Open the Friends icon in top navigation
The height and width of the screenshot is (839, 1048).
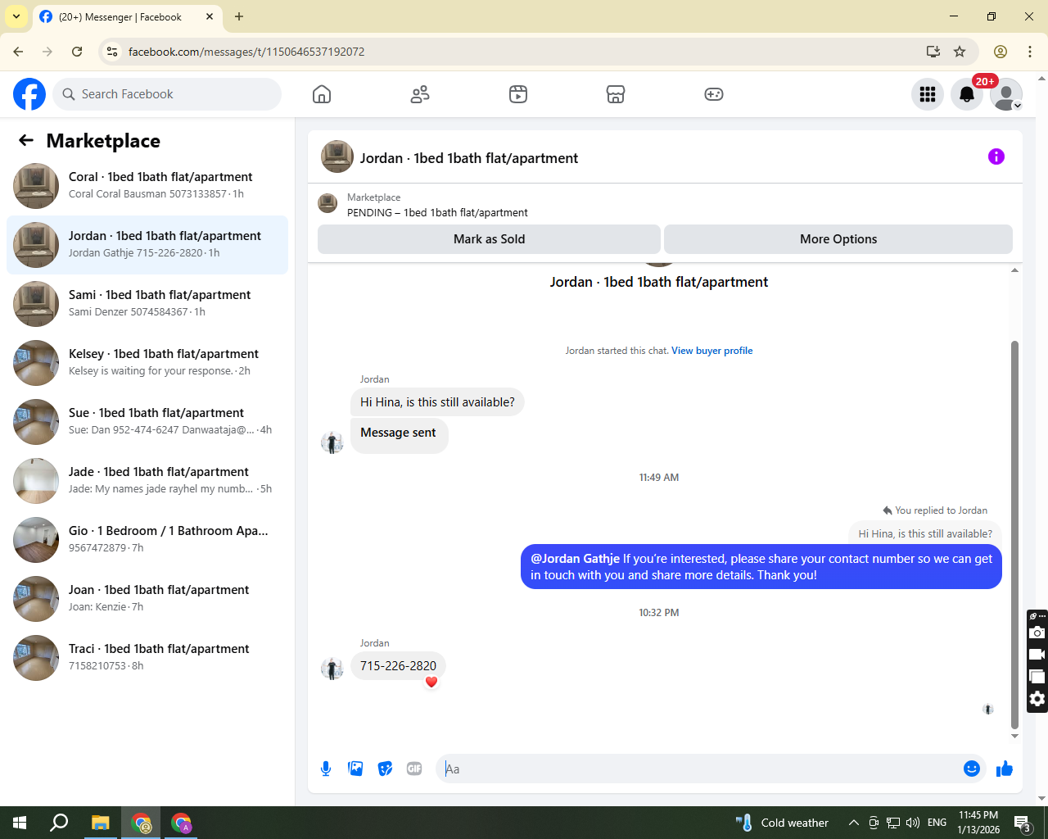420,94
